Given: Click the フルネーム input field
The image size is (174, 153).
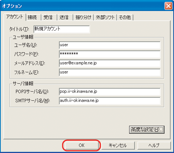Looking at the screenshot, I should click(110, 72).
